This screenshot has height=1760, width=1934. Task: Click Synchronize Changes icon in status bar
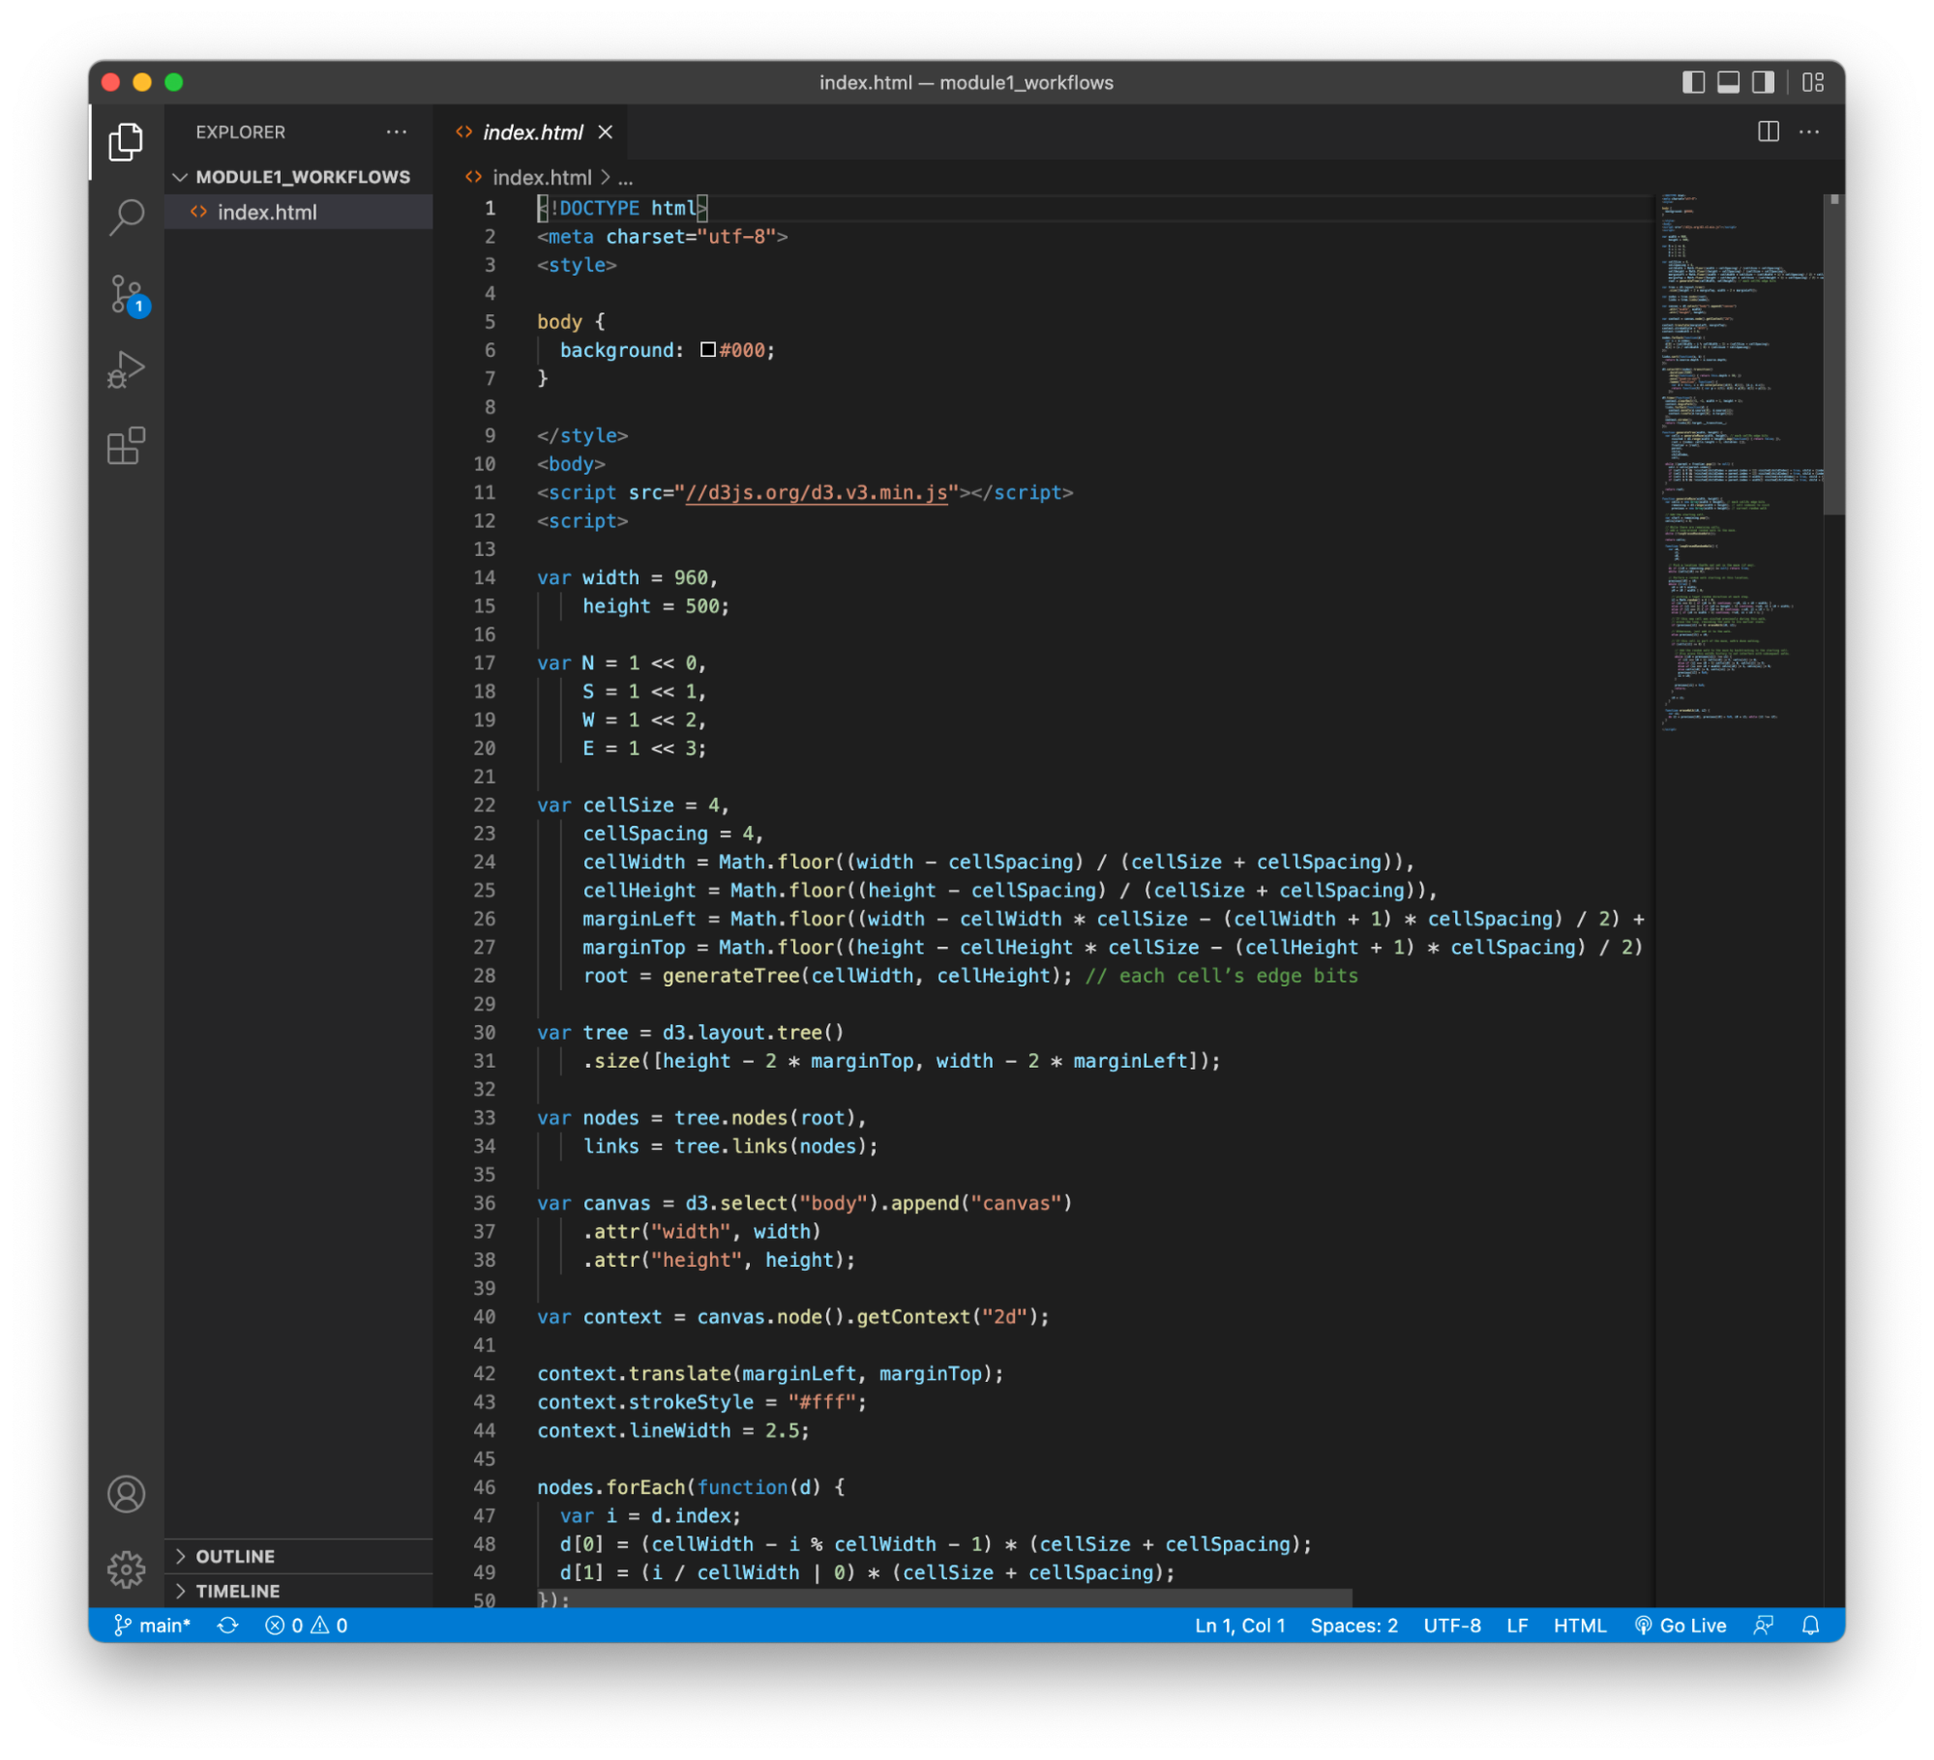(x=227, y=1626)
